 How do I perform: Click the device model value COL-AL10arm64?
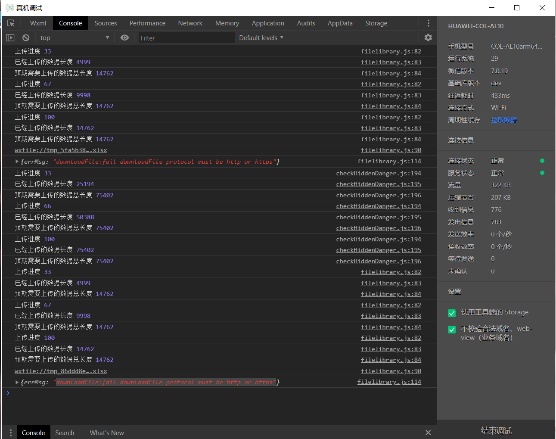[516, 46]
